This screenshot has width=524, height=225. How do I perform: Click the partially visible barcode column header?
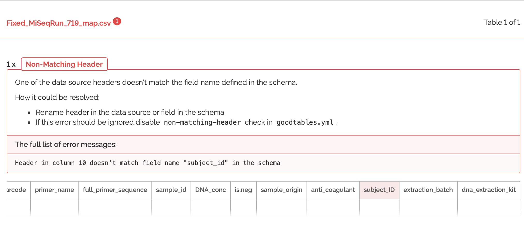pyautogui.click(x=17, y=190)
